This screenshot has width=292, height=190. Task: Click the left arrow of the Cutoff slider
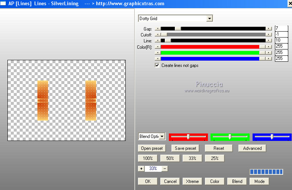pyautogui.click(x=158, y=35)
